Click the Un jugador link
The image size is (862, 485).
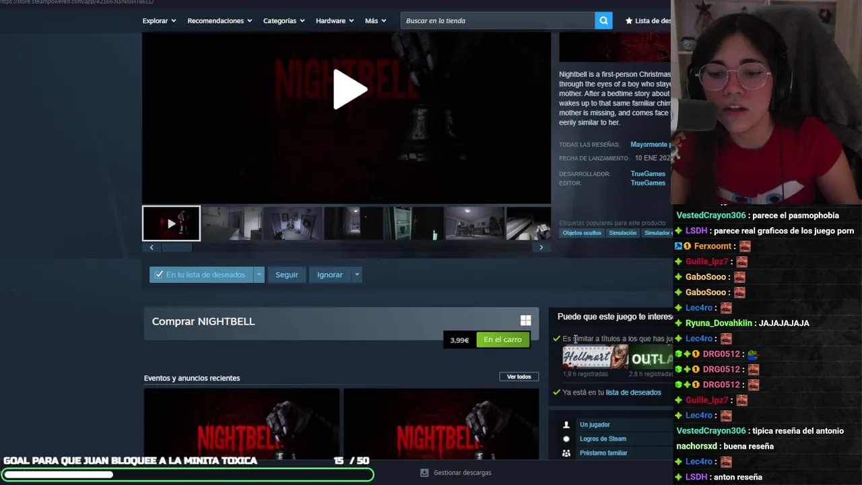click(595, 424)
